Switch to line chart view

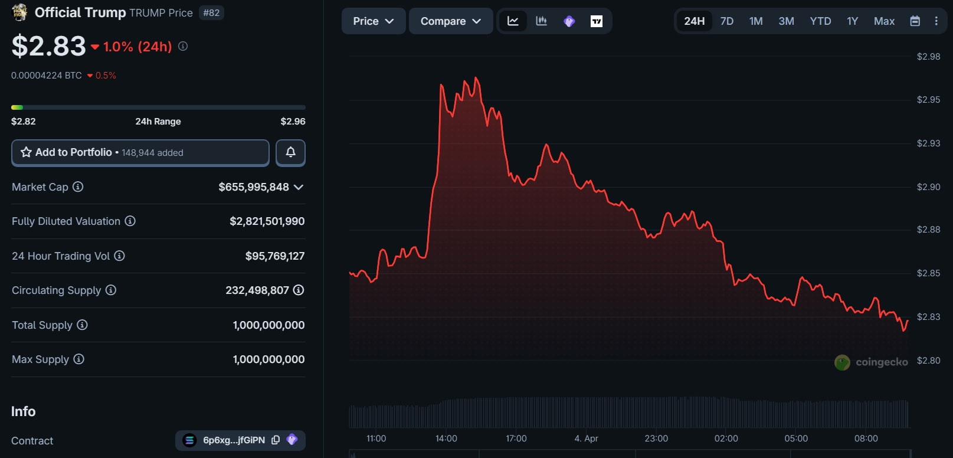pyautogui.click(x=513, y=21)
